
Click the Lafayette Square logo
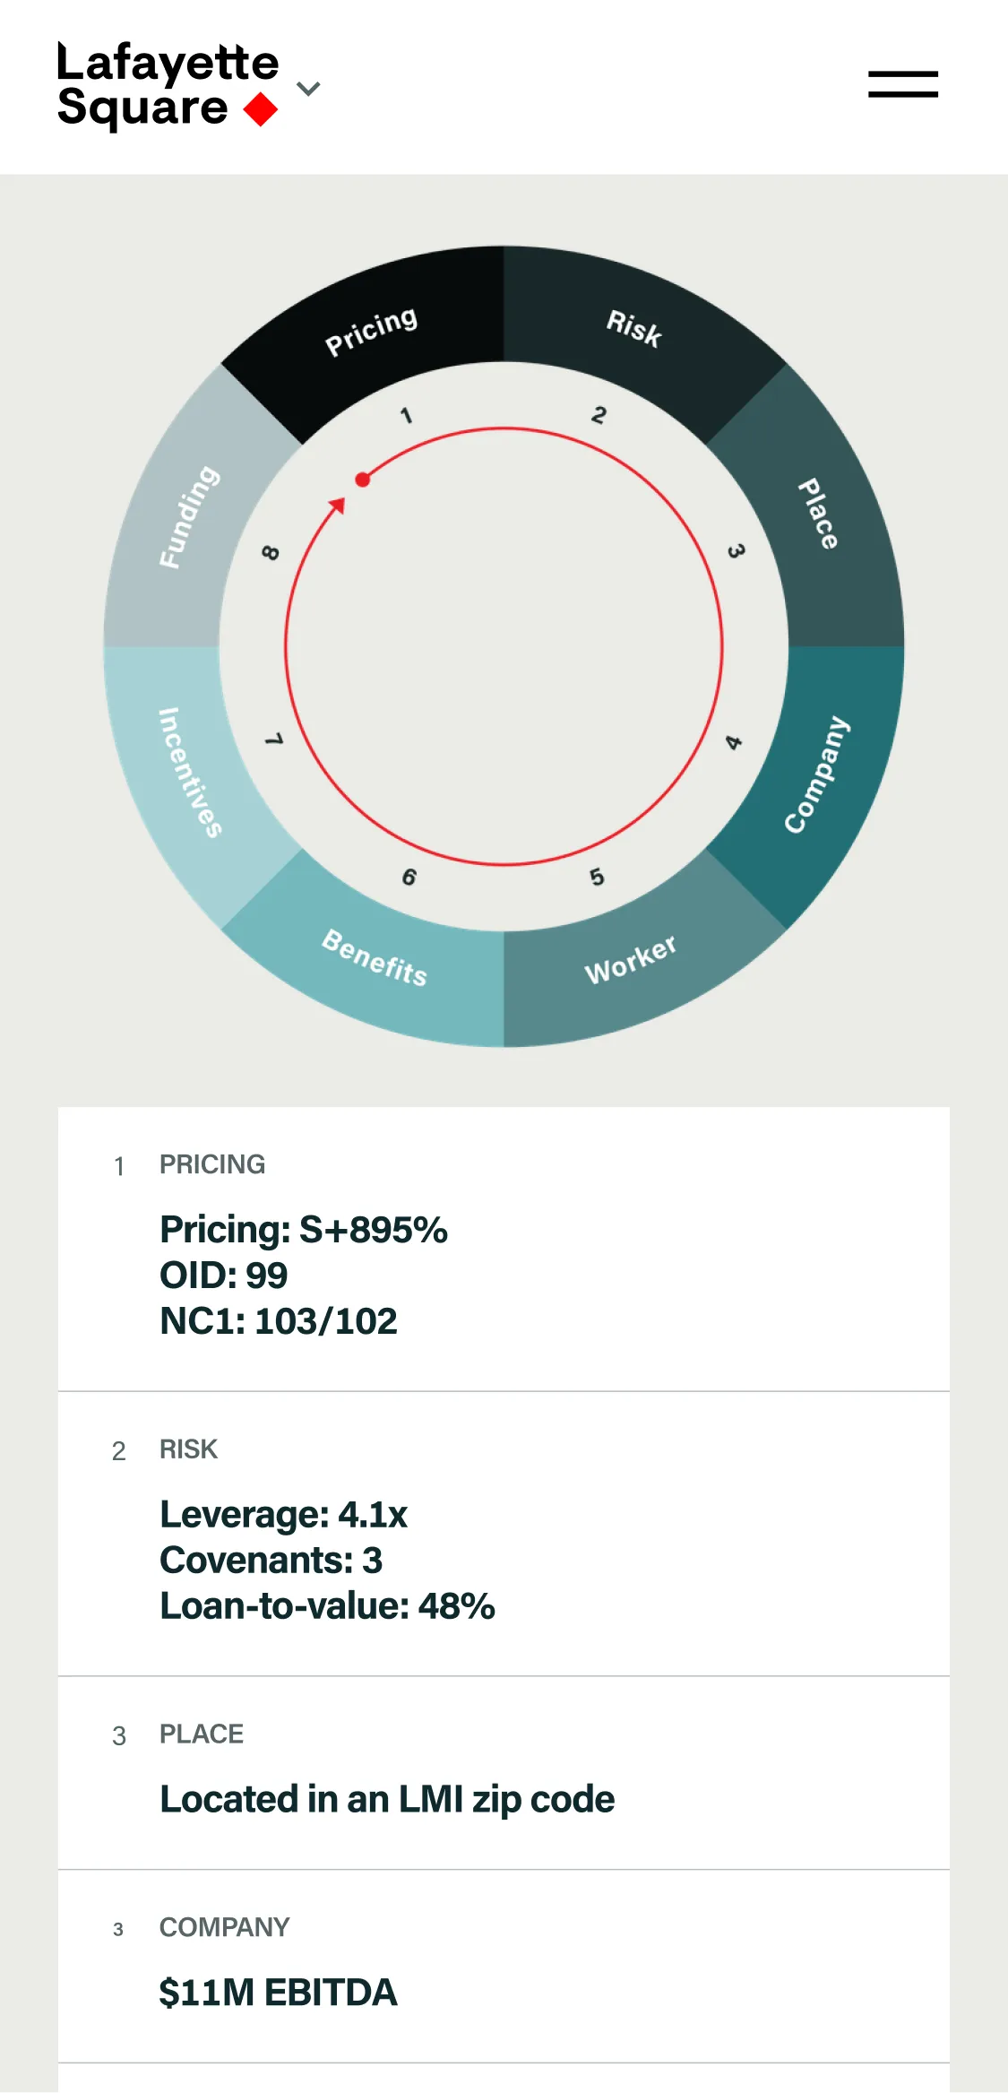[168, 85]
